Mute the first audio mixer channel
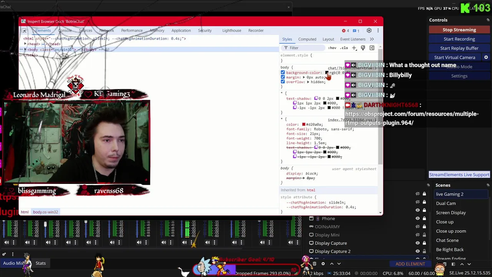 (7, 242)
